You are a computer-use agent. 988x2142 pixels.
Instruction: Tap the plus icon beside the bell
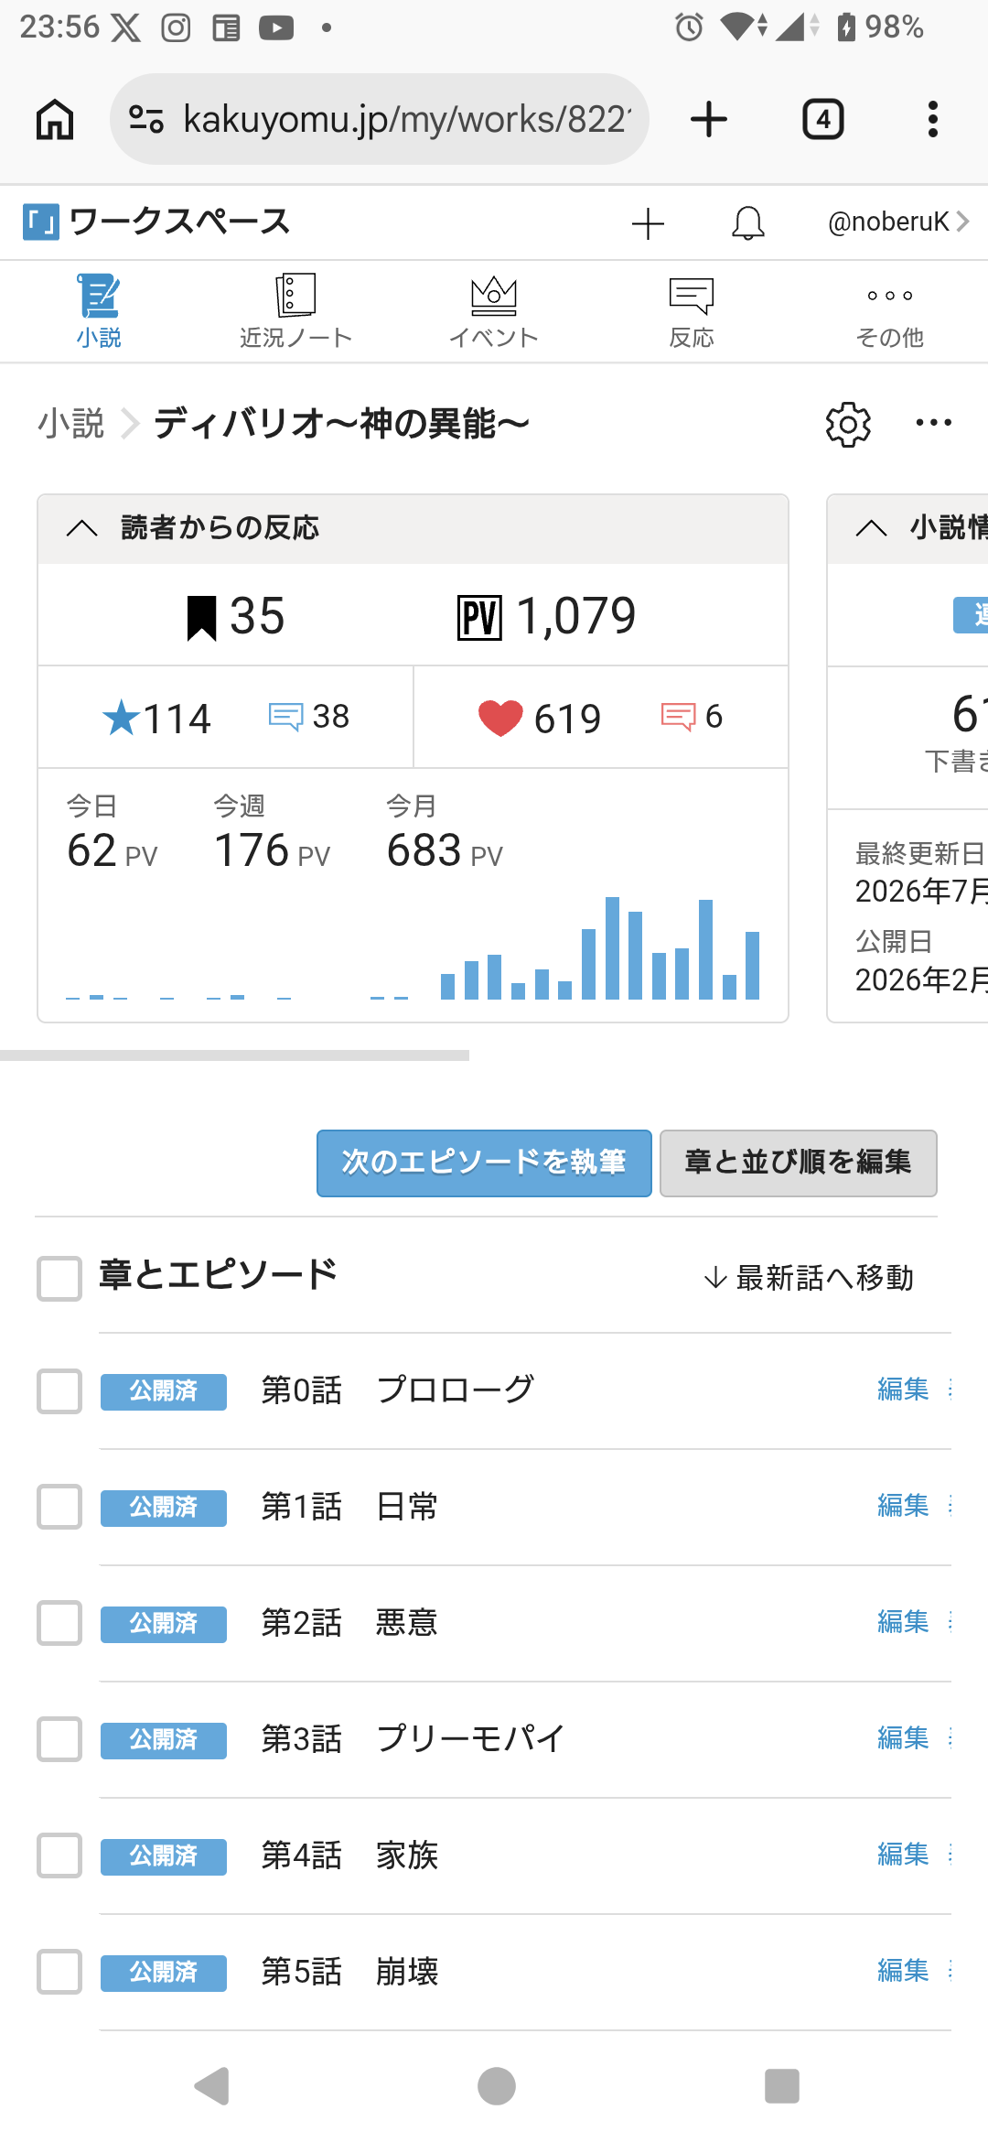pyautogui.click(x=648, y=223)
